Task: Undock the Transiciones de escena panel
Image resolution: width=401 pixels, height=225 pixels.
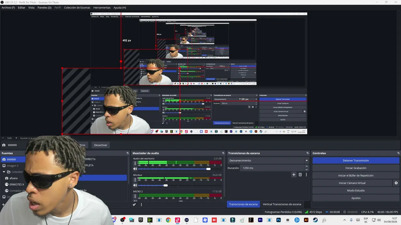Action: click(x=308, y=153)
